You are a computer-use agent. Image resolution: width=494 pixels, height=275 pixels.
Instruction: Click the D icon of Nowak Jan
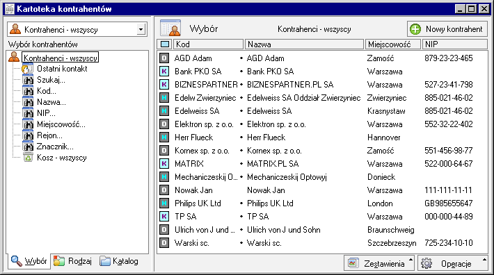coord(164,190)
